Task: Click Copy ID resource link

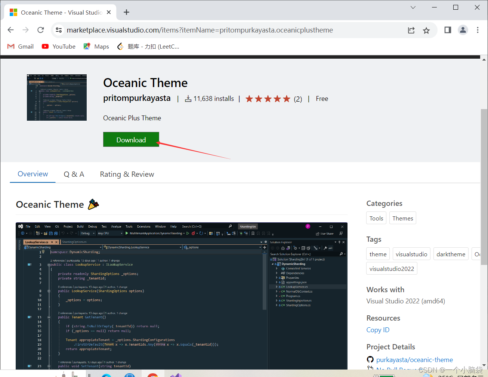Action: click(378, 330)
